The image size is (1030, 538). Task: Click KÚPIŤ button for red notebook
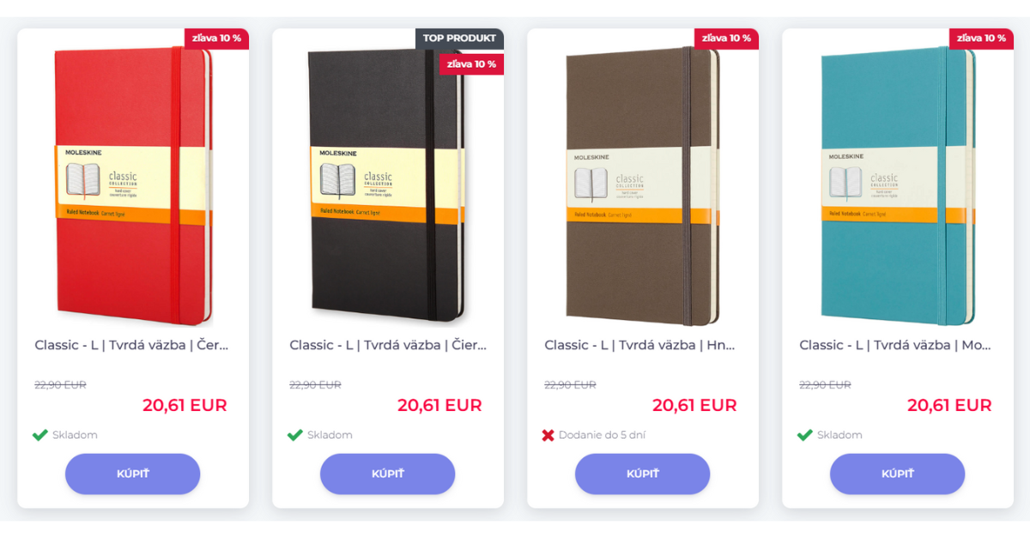pyautogui.click(x=133, y=474)
